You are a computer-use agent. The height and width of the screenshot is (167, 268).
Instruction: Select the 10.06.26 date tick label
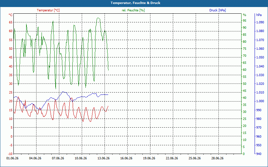pos(81,158)
